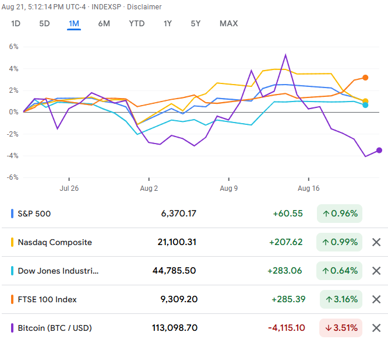Click the 0.64% change badge for Dow Jones
The image size is (388, 339).
pyautogui.click(x=339, y=271)
